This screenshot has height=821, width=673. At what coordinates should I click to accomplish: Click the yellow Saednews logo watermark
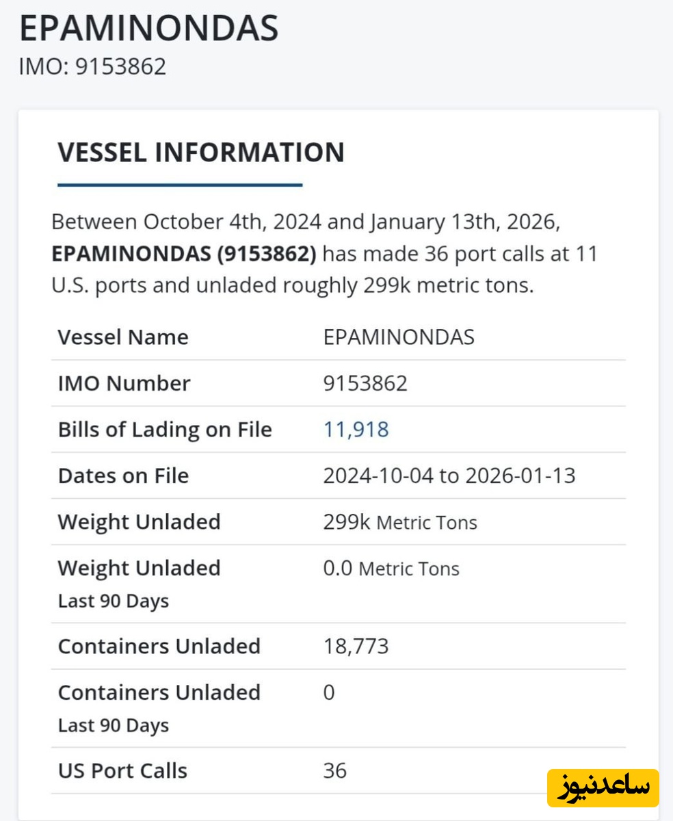[603, 788]
